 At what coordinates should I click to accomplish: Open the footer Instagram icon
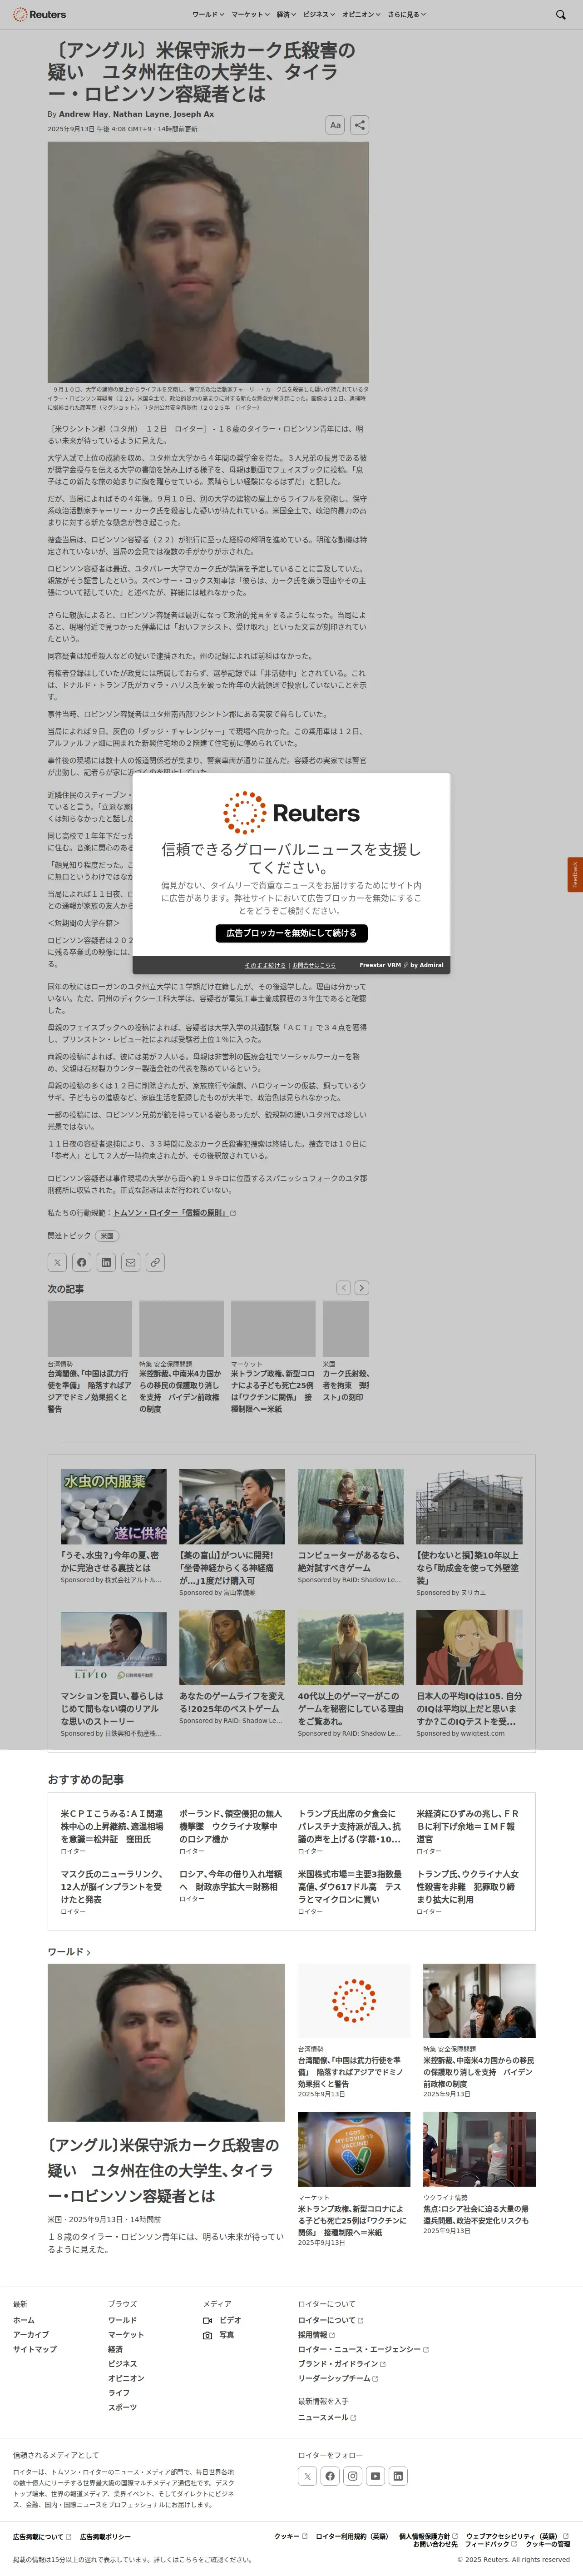353,2476
